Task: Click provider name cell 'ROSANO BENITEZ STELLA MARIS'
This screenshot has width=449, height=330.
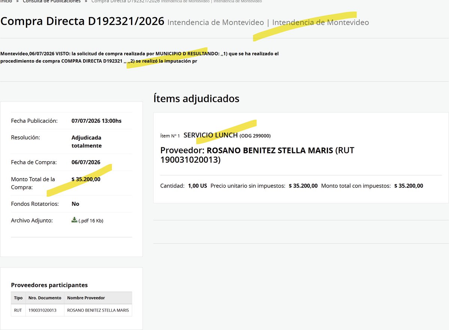Action: pos(98,310)
